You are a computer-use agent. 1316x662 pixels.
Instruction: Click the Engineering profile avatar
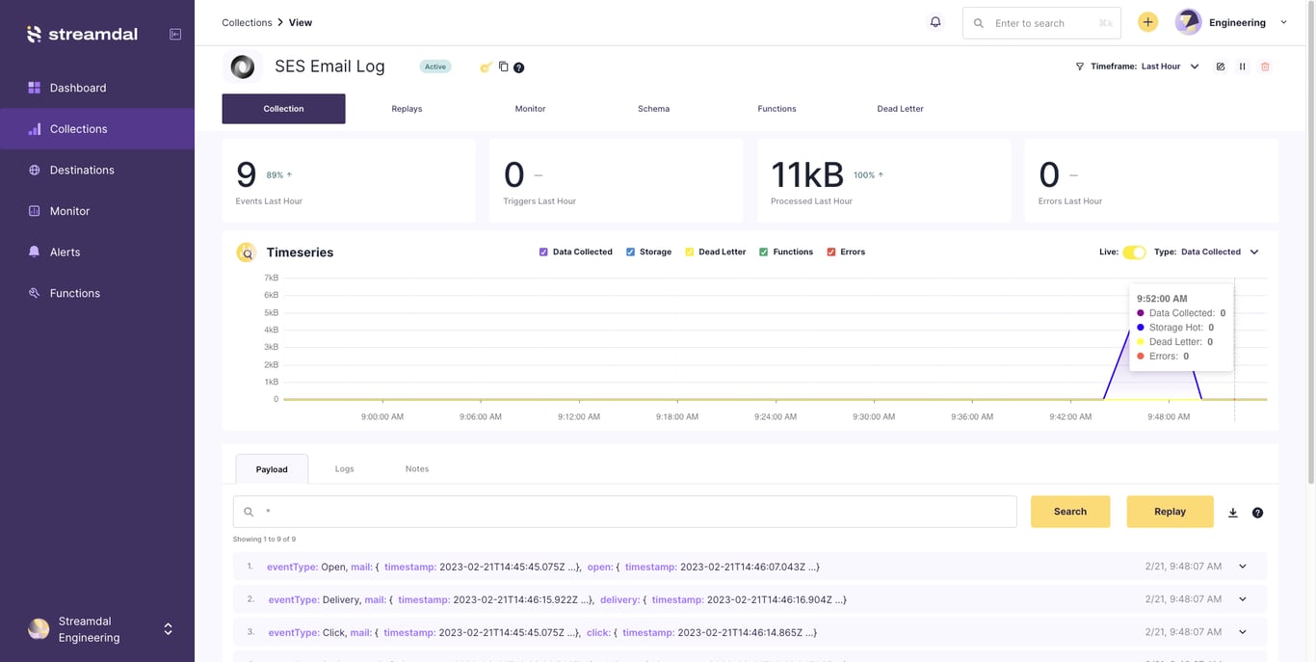tap(1188, 22)
